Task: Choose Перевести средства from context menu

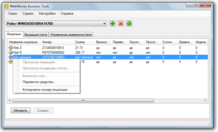Action: [39, 82]
